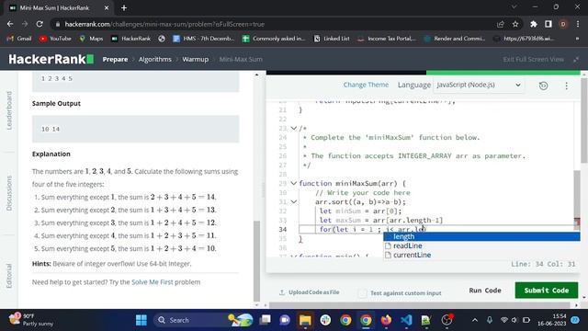Open the browser extensions puzzle icon
The height and width of the screenshot is (331, 588).
(533, 24)
